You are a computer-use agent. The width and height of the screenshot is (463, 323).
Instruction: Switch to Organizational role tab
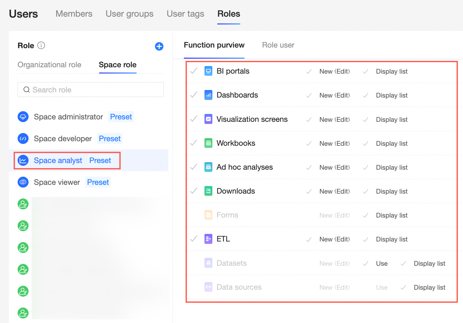(50, 65)
